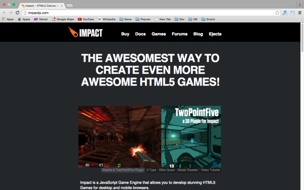Open the Docs navigation link

point(140,34)
